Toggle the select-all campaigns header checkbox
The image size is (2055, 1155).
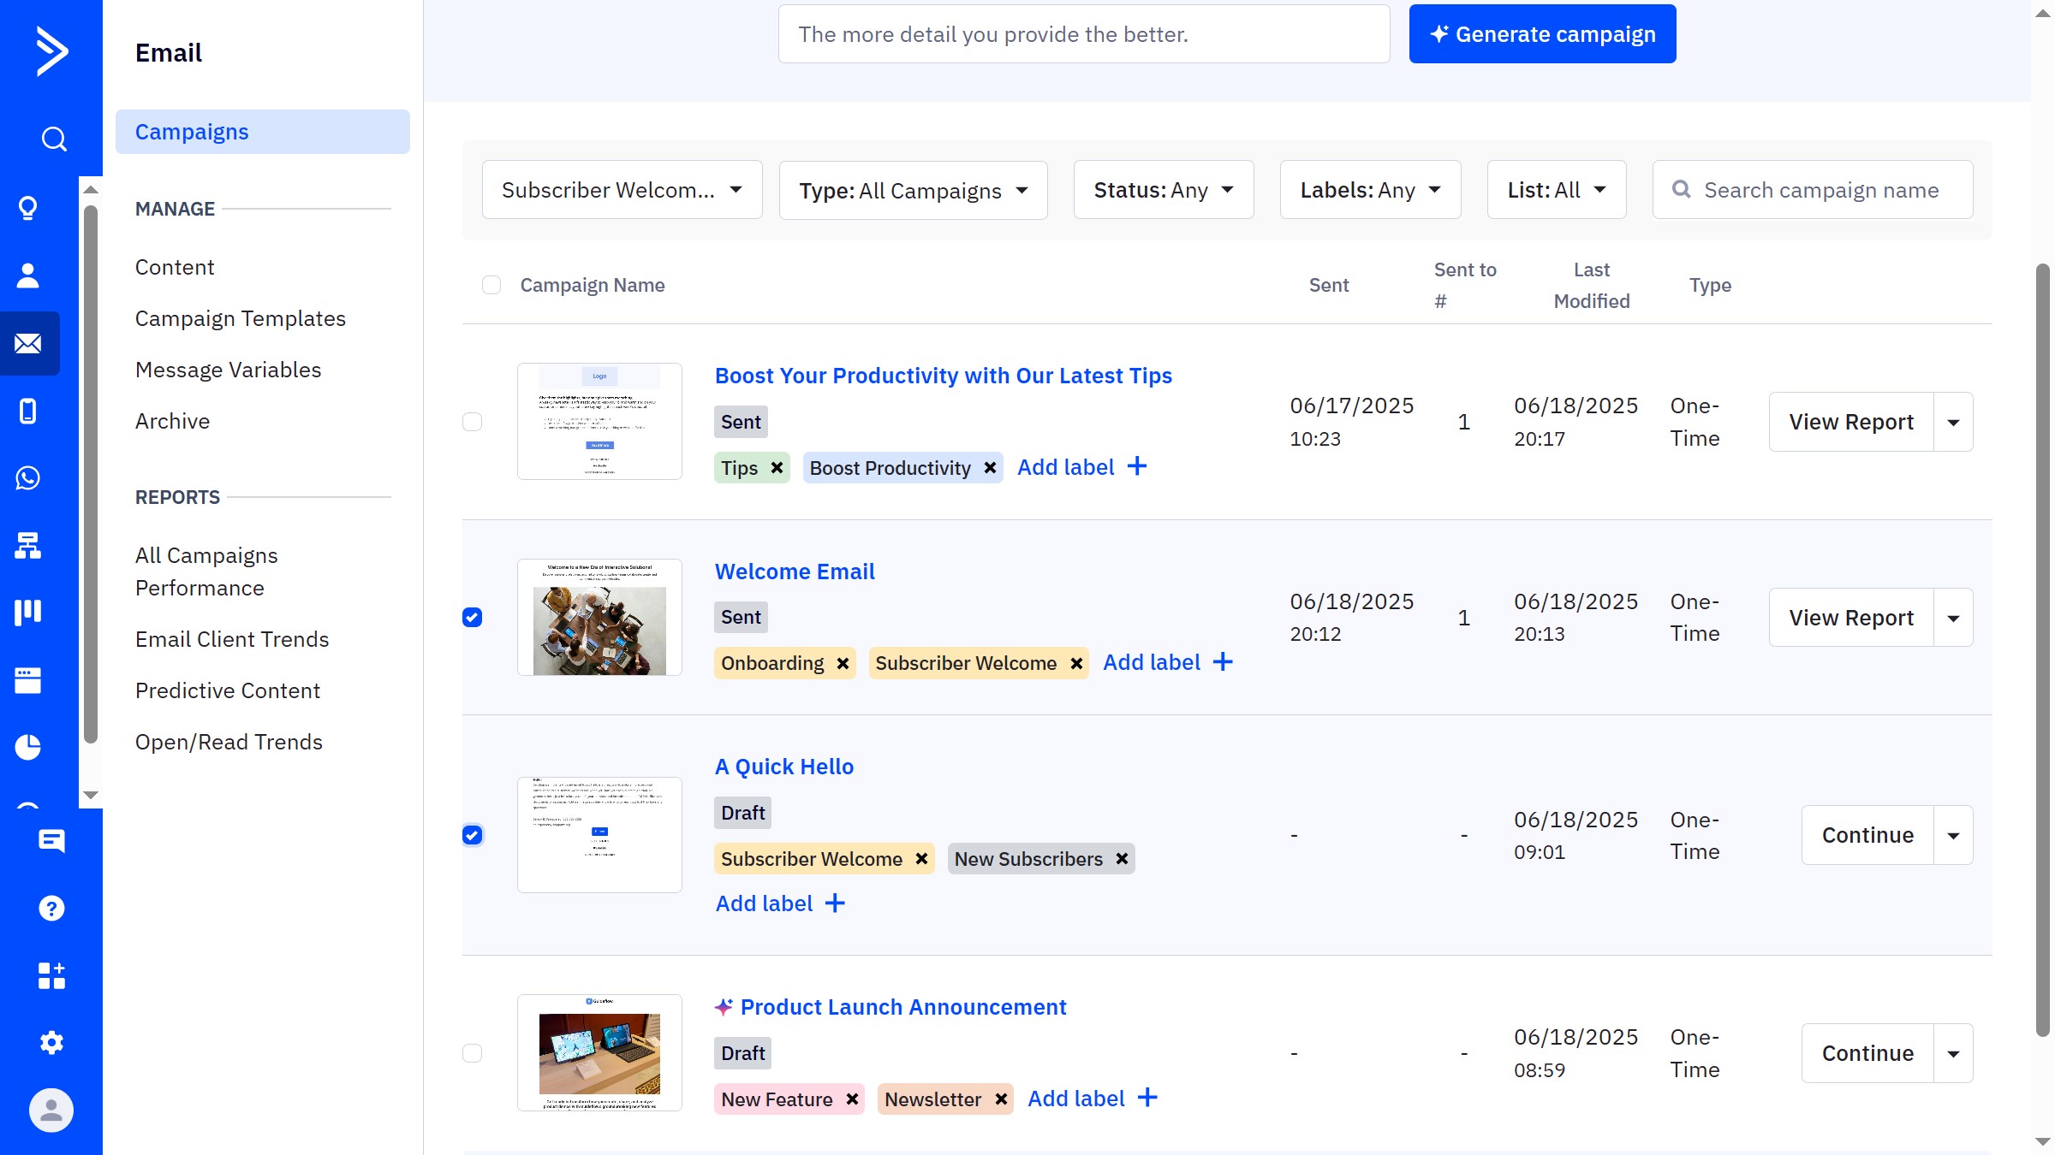[491, 285]
